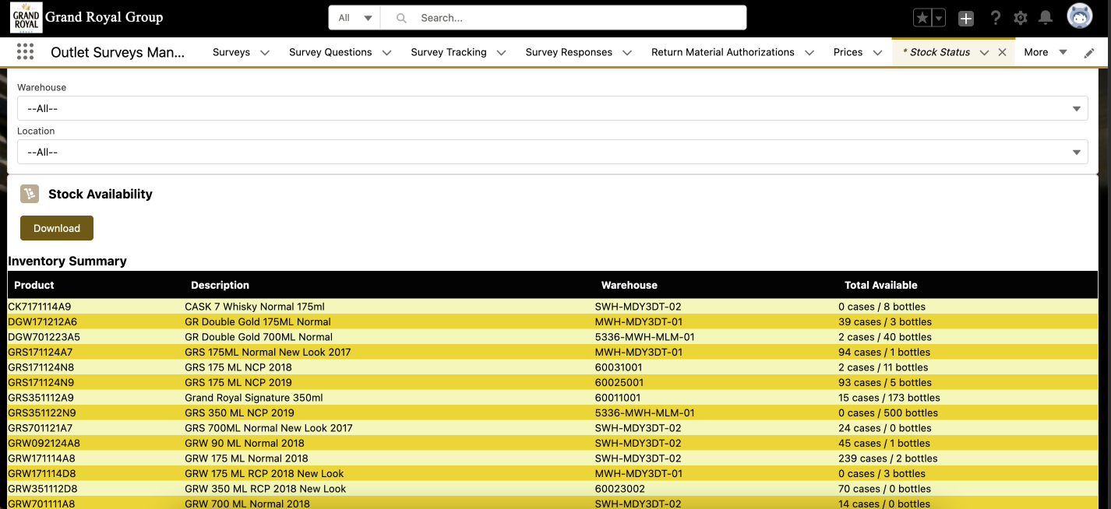
Task: Select product code GRS701121A7
Action: [41, 428]
